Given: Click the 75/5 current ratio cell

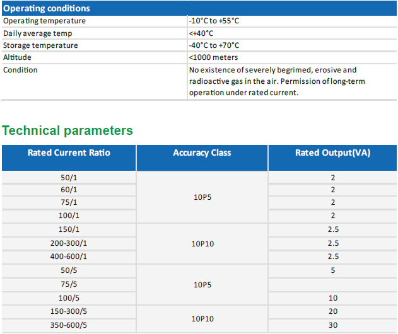Looking at the screenshot, I should (x=69, y=284).
